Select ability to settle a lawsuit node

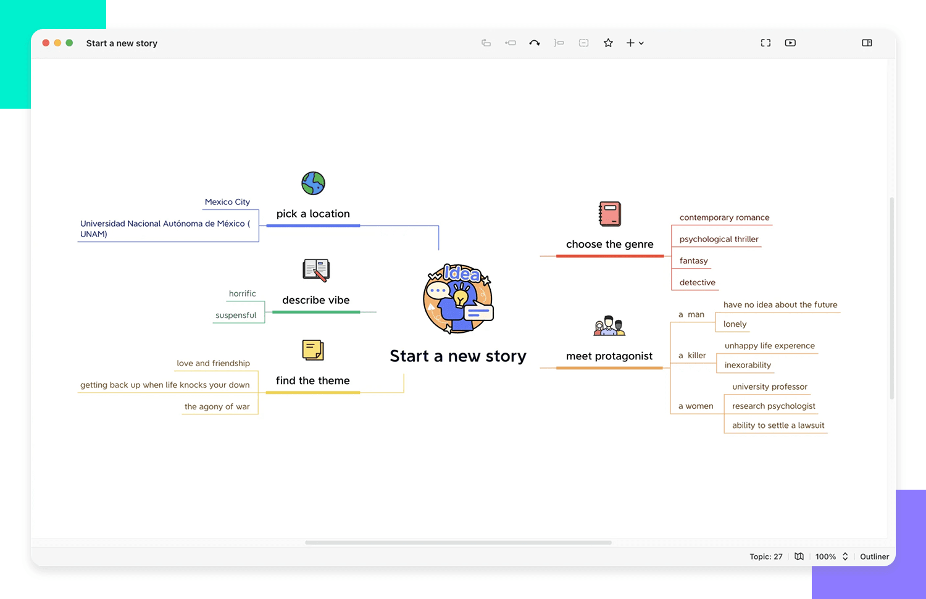[778, 425]
